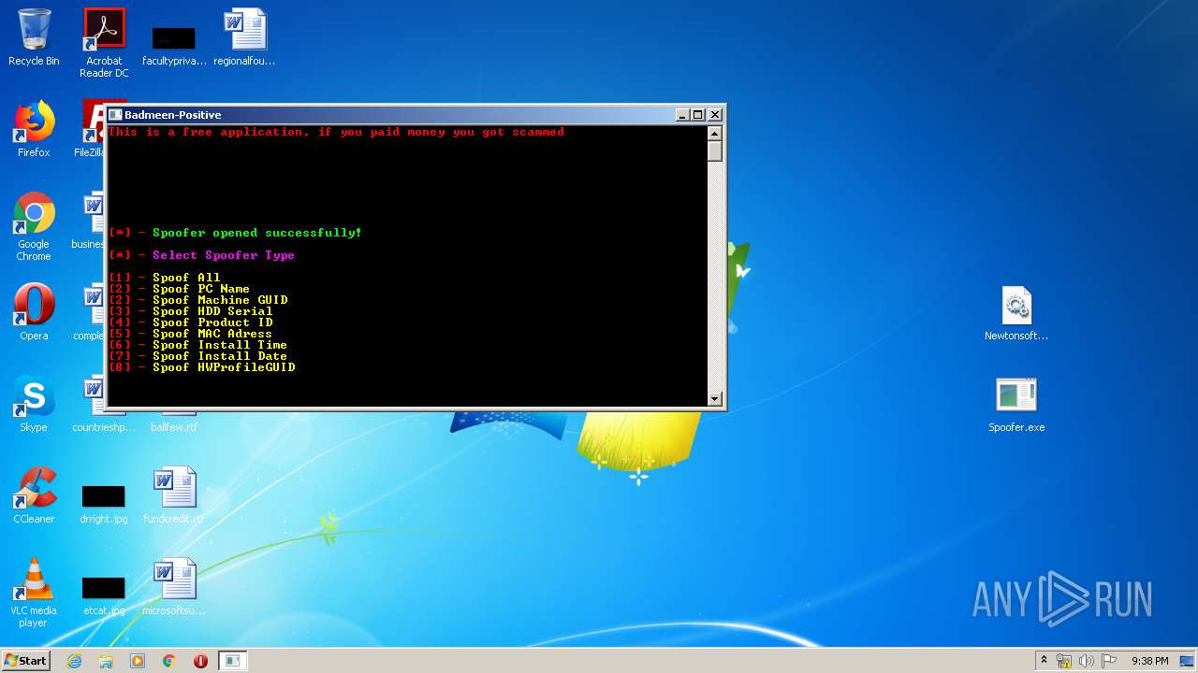Screen dimensions: 1198x673
Task: Close the Badmeen-Positive console window
Action: (x=715, y=115)
